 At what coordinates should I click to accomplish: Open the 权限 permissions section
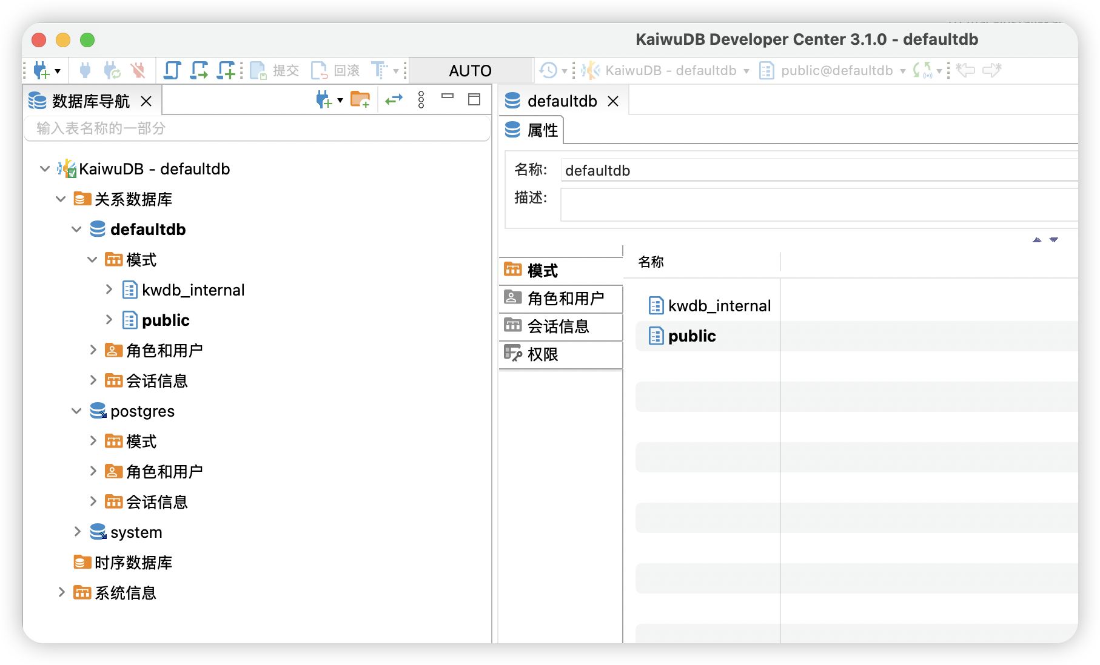click(x=561, y=354)
